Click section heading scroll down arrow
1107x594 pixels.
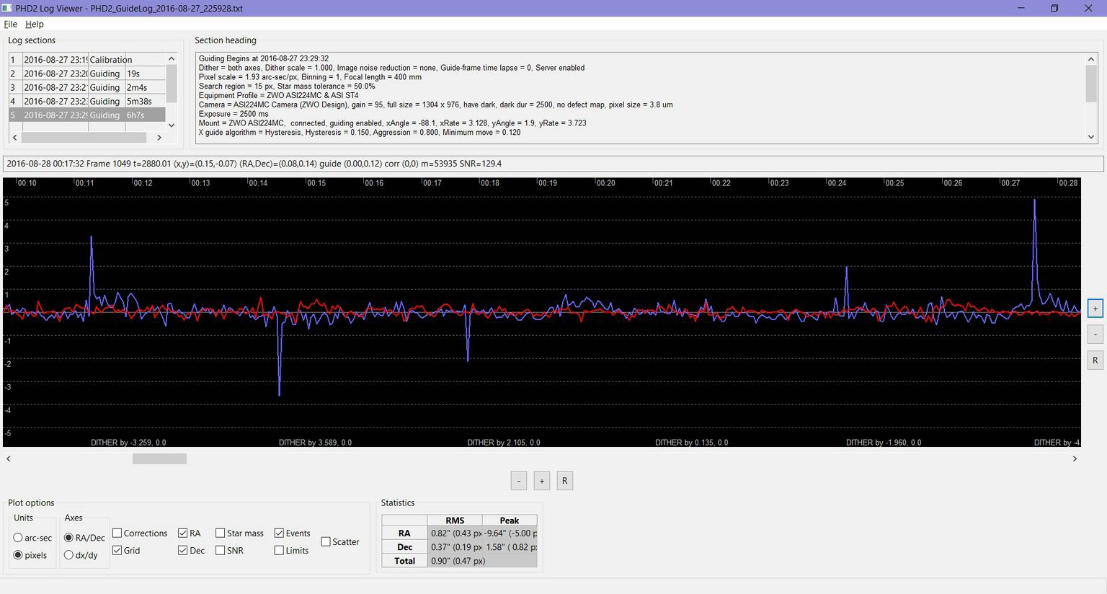tap(1091, 137)
